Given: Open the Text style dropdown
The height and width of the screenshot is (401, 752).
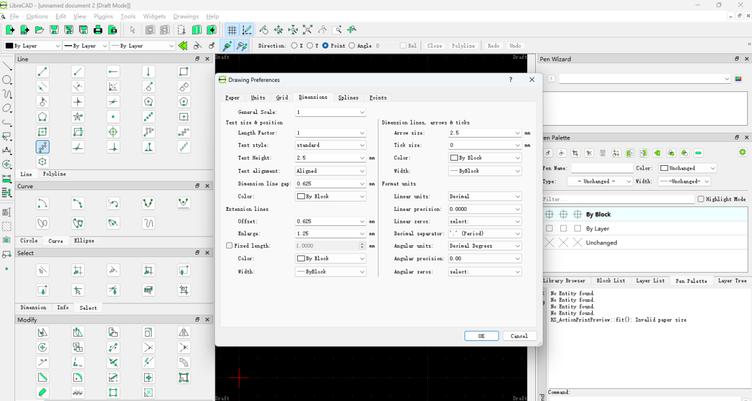Looking at the screenshot, I should click(x=330, y=145).
